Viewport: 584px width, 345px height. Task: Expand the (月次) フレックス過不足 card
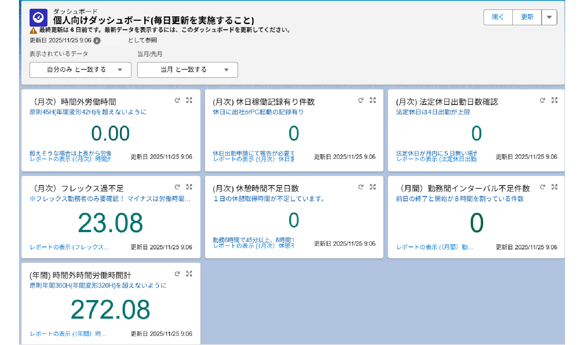[189, 187]
